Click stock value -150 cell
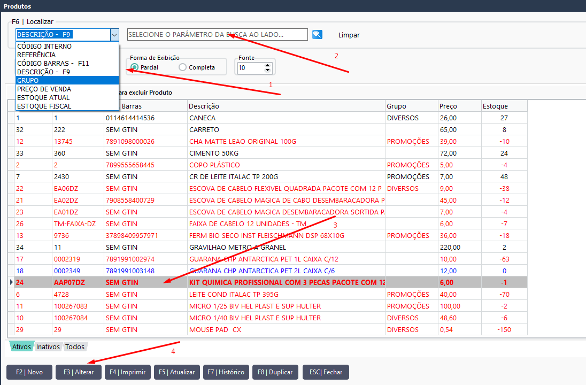Viewport: 586px width, 385px height. click(x=505, y=330)
